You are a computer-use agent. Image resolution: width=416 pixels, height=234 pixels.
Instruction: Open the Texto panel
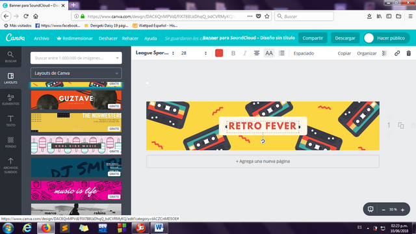[10, 121]
